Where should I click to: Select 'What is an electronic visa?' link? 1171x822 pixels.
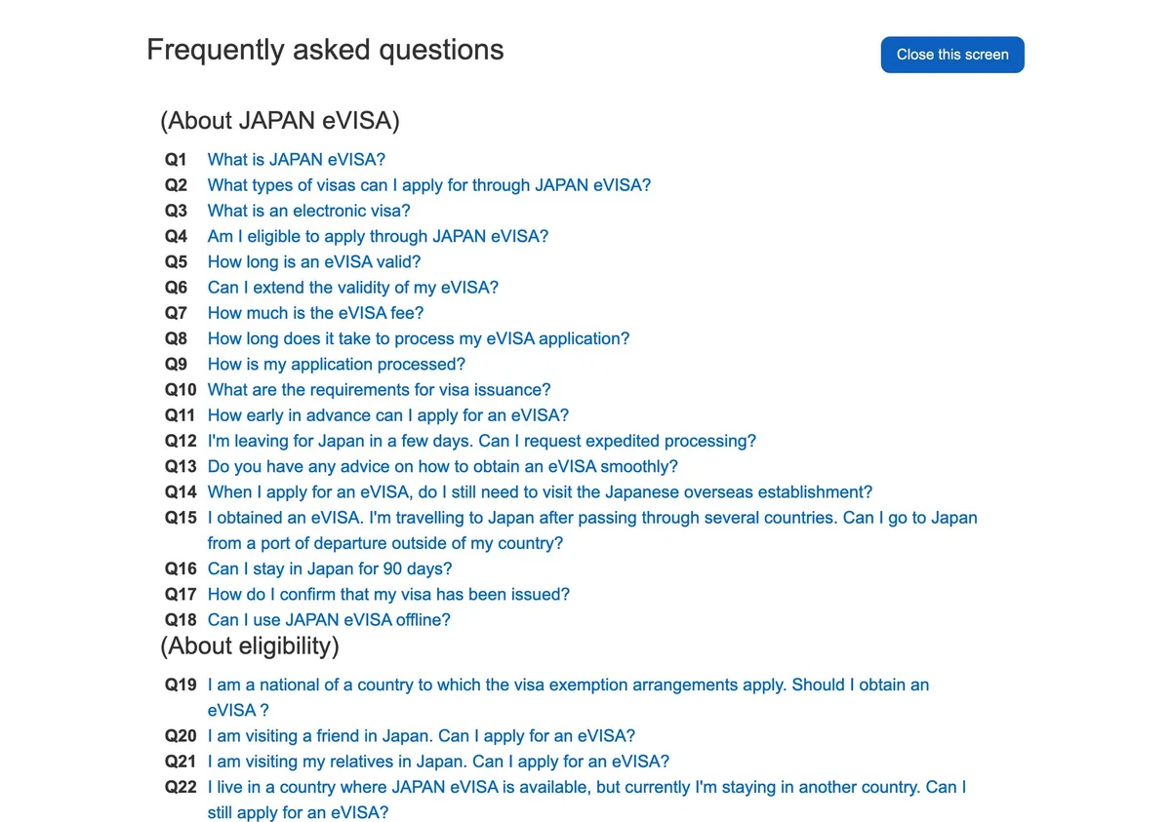pyautogui.click(x=309, y=211)
